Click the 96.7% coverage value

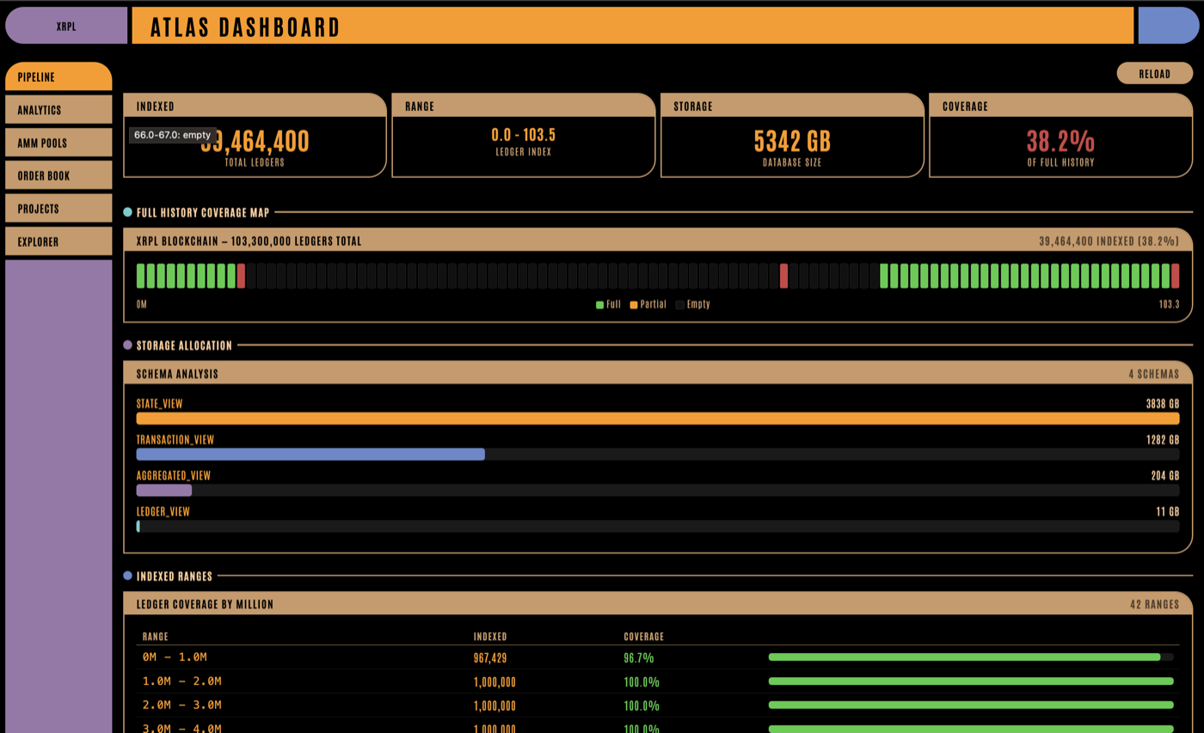tap(639, 658)
